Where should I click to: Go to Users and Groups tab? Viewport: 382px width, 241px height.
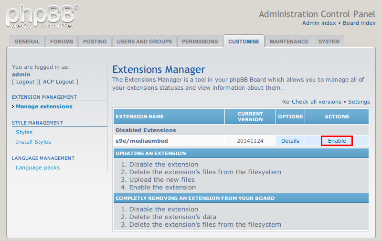(145, 42)
